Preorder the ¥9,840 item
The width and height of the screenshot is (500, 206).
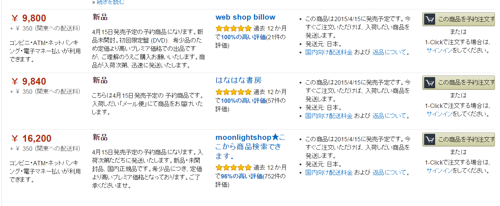pos(458,82)
